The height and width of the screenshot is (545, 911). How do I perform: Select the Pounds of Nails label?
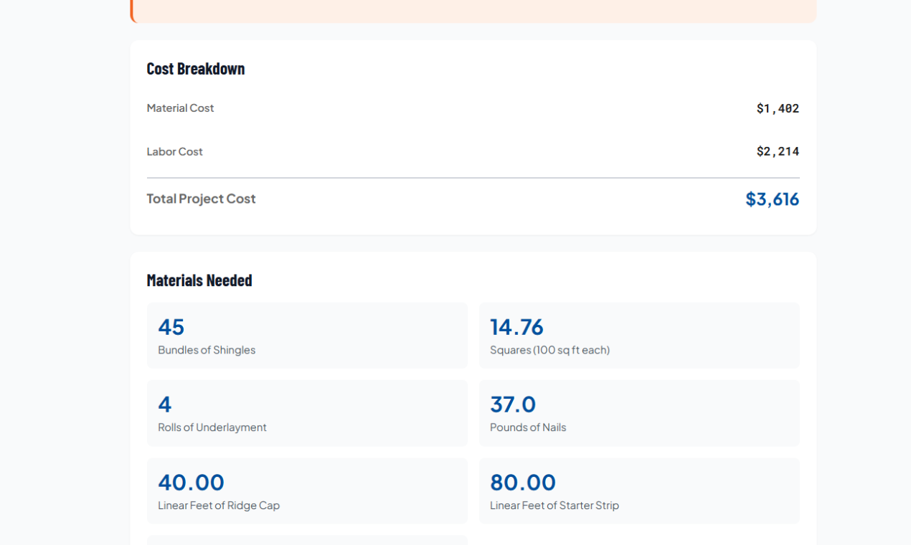528,427
